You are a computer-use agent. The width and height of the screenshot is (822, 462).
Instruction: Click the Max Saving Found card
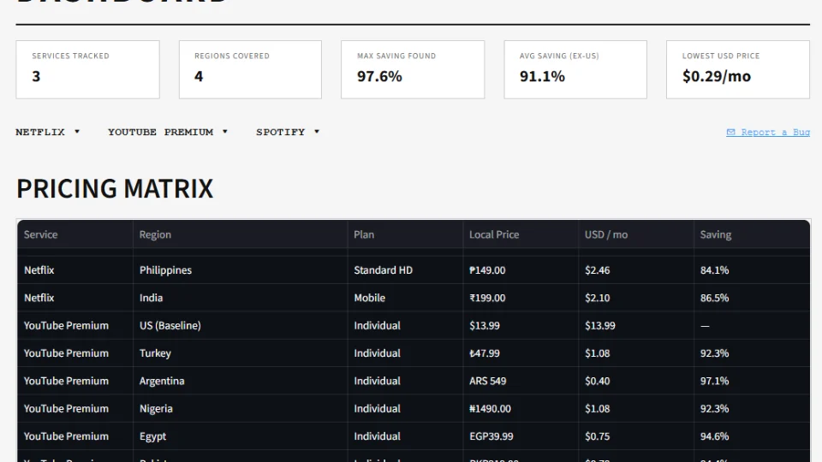(x=413, y=69)
